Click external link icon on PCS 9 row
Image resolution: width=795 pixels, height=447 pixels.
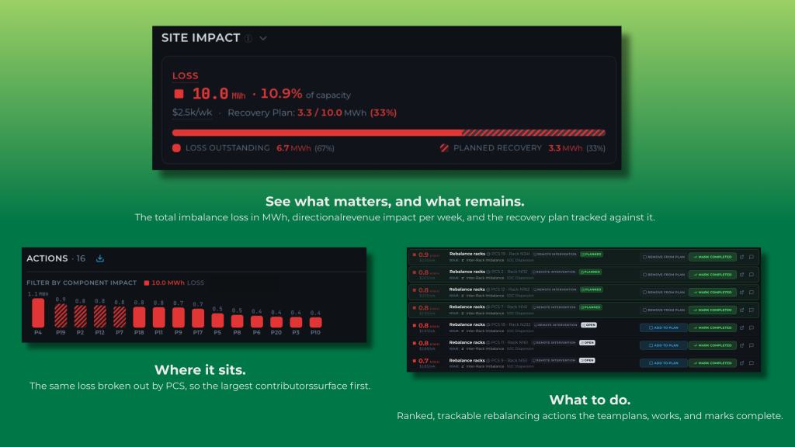click(x=741, y=363)
